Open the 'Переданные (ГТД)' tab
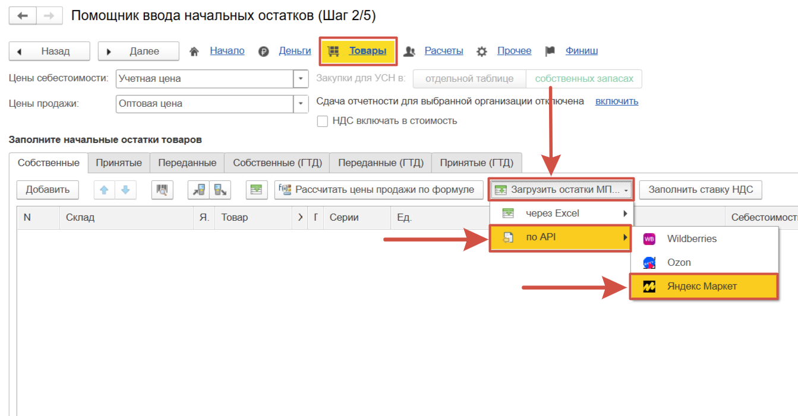 381,163
